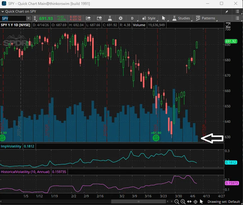Click the 19,636,949 volume value
The width and height of the screenshot is (243, 205).
[x=156, y=25]
